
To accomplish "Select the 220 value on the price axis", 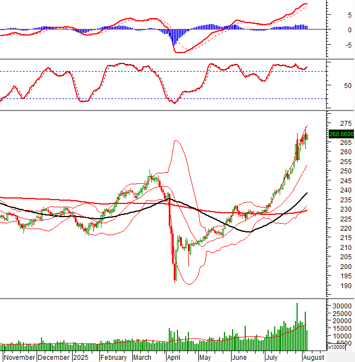I will pos(346,229).
